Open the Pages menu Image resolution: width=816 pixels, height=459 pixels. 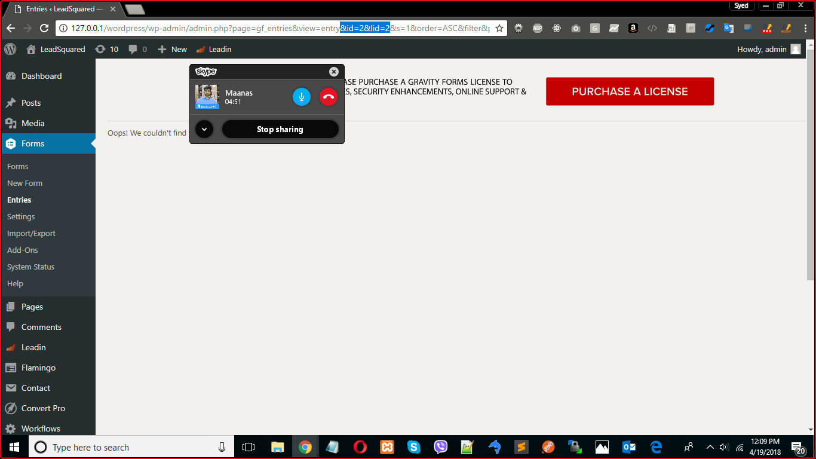48,307
